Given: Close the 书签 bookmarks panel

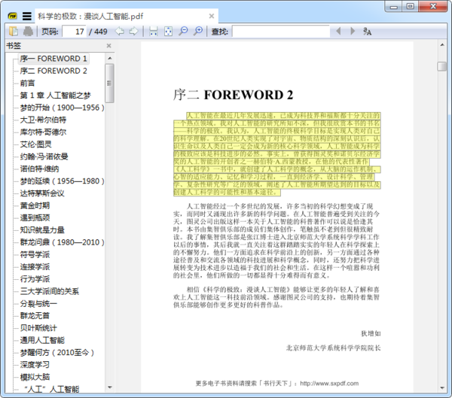Looking at the screenshot, I should coord(108,46).
